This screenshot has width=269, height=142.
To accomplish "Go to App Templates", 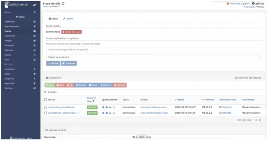I will click(12, 26).
